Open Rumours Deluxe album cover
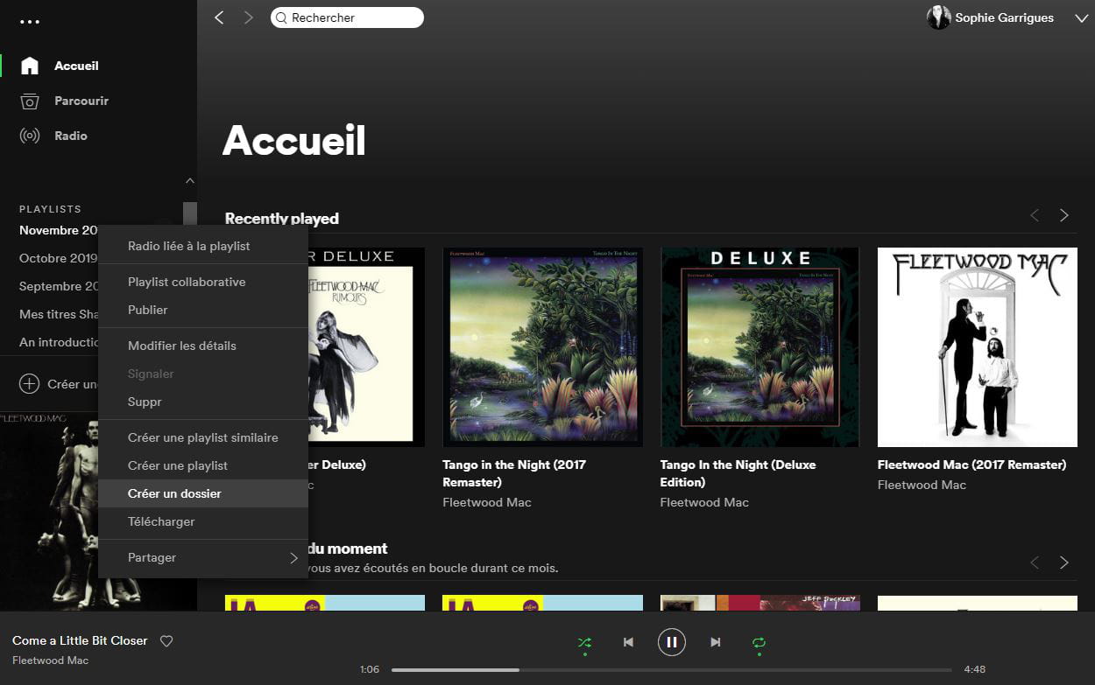This screenshot has height=685, width=1095. [366, 347]
